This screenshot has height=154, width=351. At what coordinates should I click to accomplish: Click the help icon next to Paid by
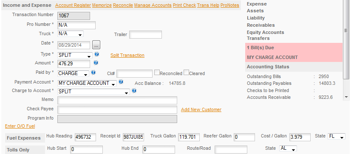tap(93, 73)
